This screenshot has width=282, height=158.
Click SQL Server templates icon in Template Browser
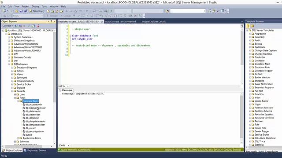[248, 26]
